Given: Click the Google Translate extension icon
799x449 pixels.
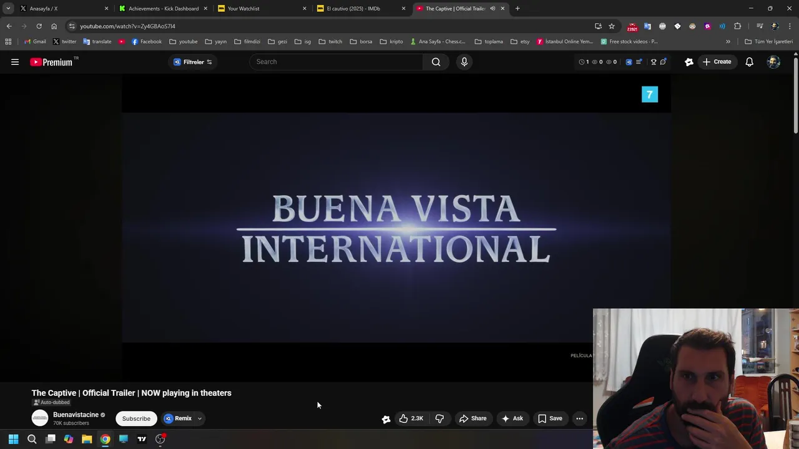Looking at the screenshot, I should click(x=647, y=26).
